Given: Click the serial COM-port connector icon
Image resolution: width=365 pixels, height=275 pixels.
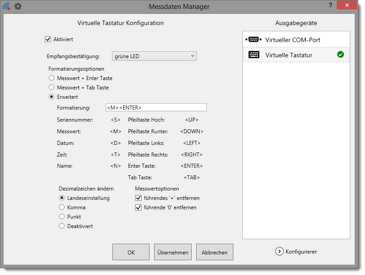Looking at the screenshot, I should pos(253,40).
